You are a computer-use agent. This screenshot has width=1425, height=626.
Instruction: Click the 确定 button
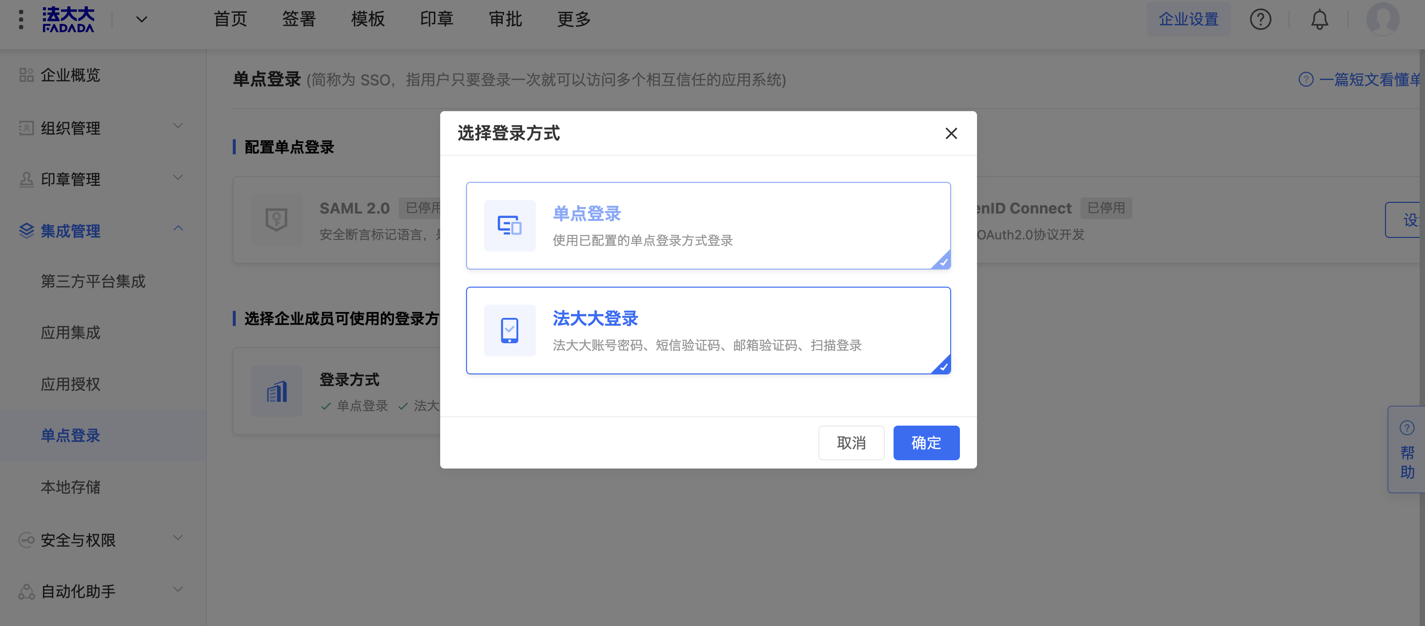(x=926, y=443)
